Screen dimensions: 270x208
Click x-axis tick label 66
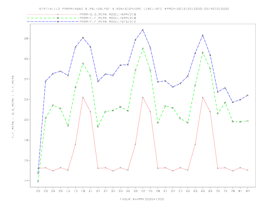203,191
